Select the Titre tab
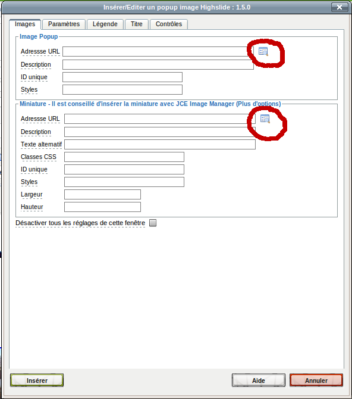Screen dimensions: 352x399 137,24
